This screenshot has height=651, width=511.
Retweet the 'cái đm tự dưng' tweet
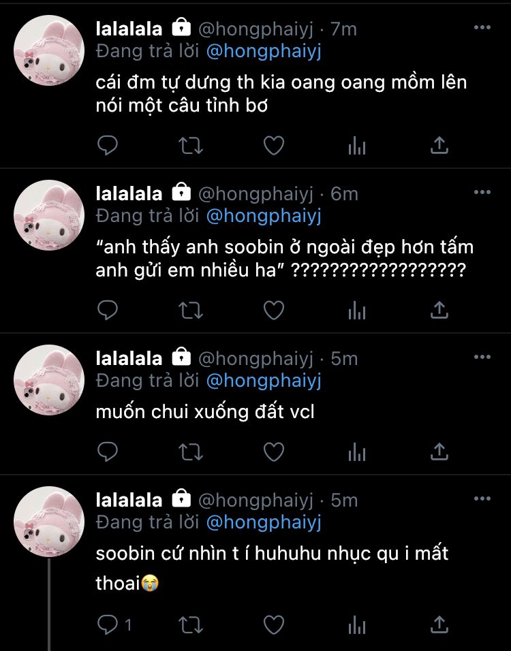[x=191, y=146]
